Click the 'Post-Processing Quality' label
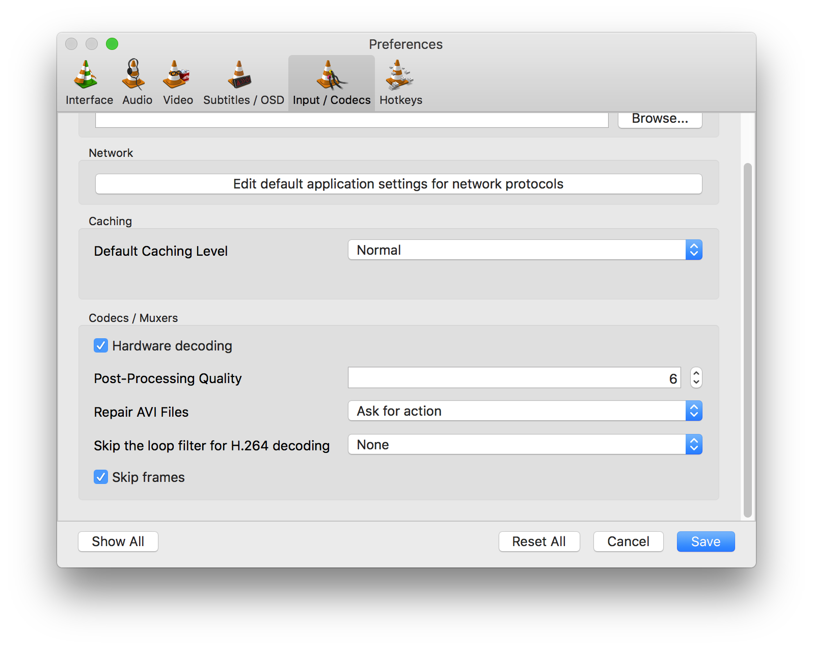 (x=168, y=378)
